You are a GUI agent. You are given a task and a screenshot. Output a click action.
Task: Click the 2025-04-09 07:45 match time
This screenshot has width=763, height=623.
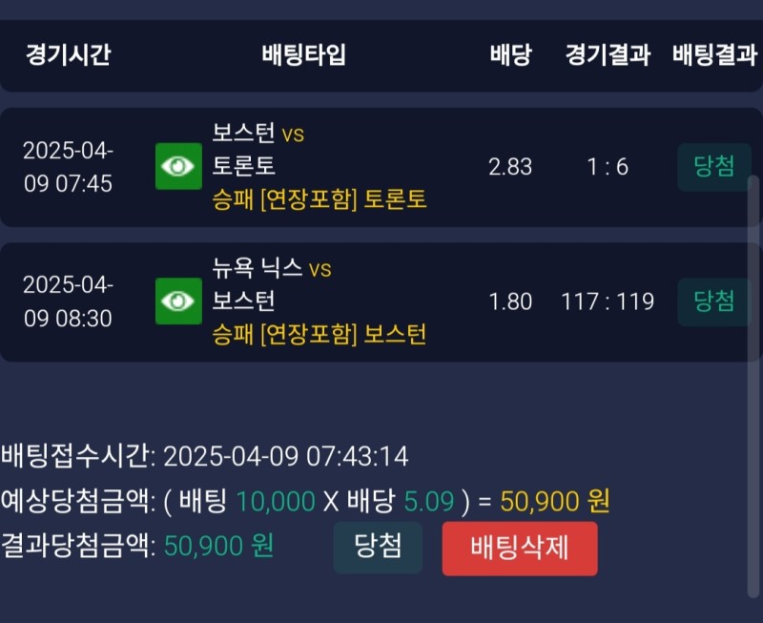(68, 167)
